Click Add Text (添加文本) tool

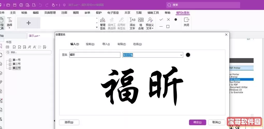tap(132, 24)
